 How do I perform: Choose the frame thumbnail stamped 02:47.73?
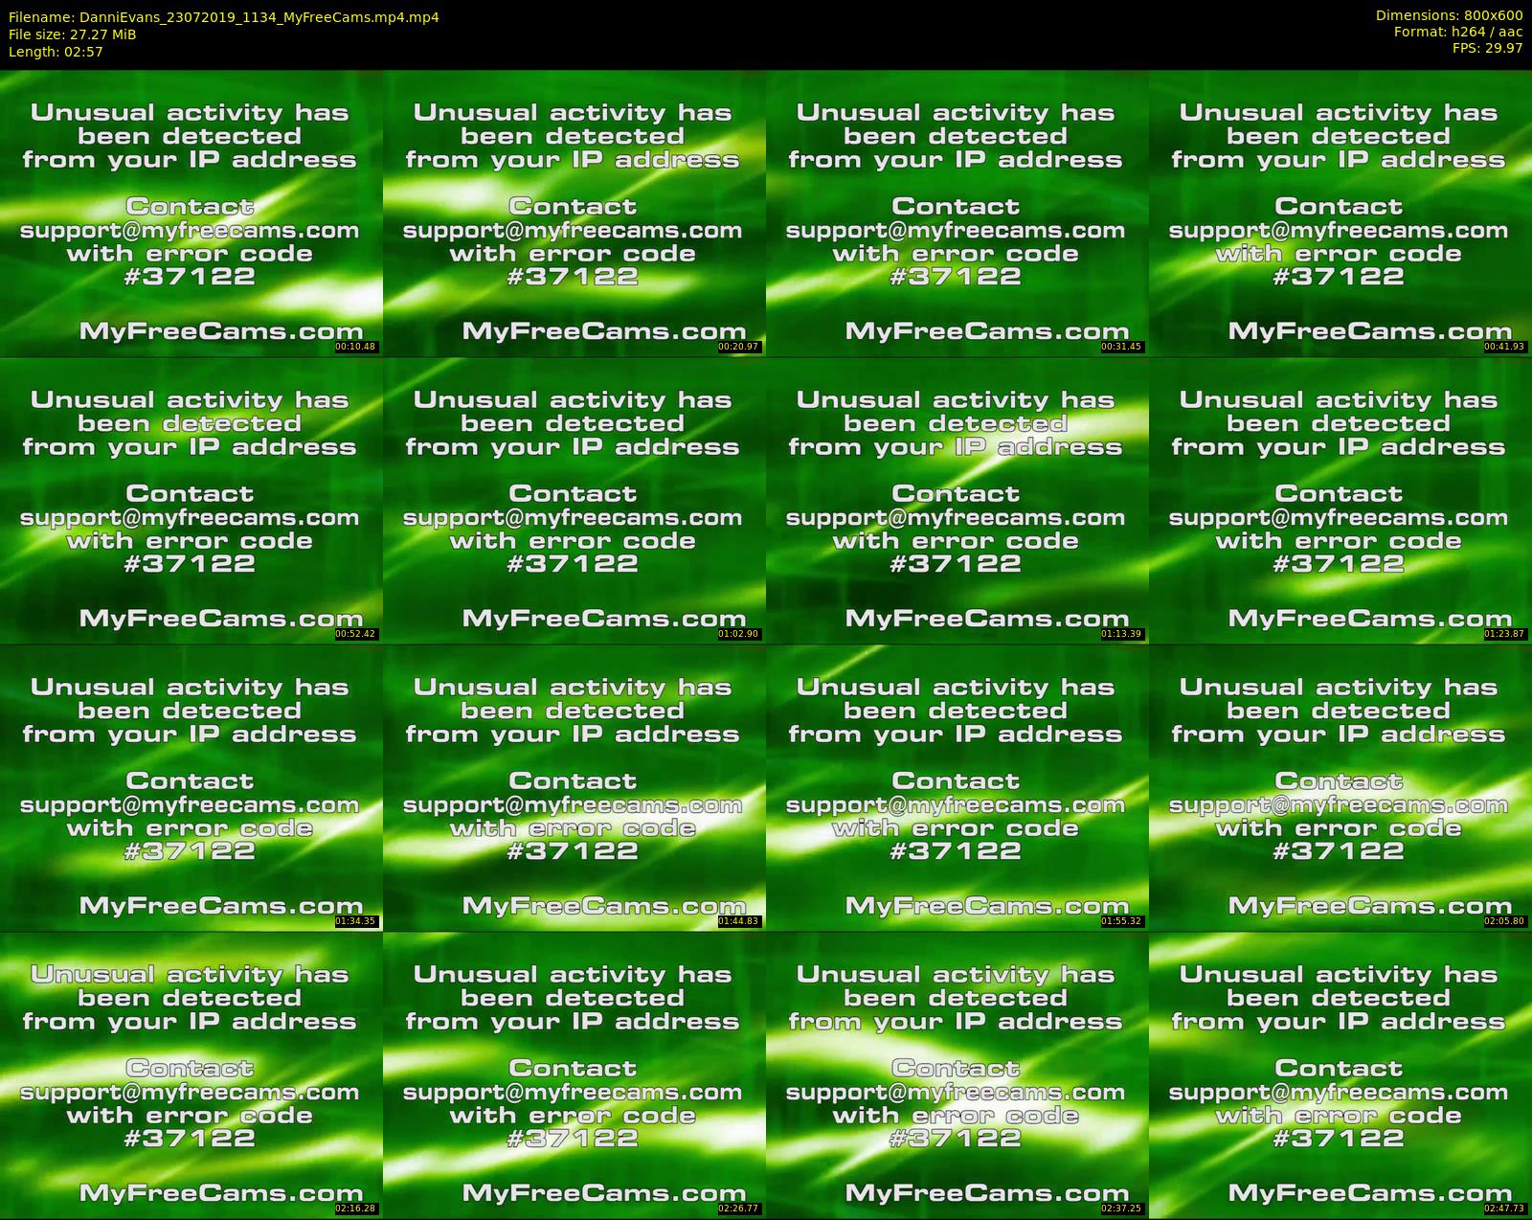(x=1340, y=1074)
